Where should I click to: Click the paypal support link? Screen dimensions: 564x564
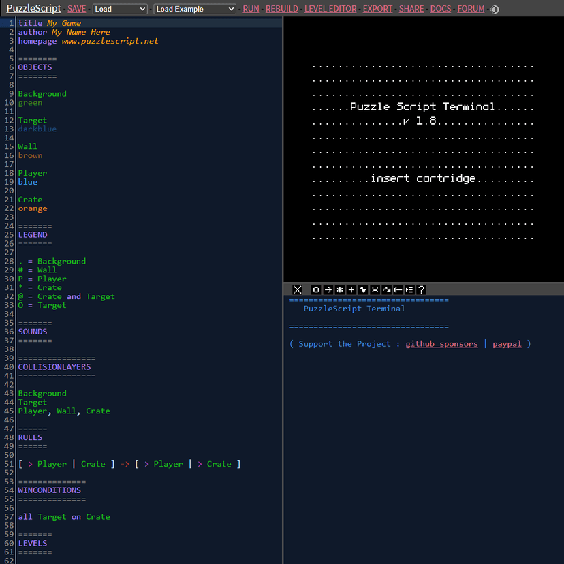point(507,343)
